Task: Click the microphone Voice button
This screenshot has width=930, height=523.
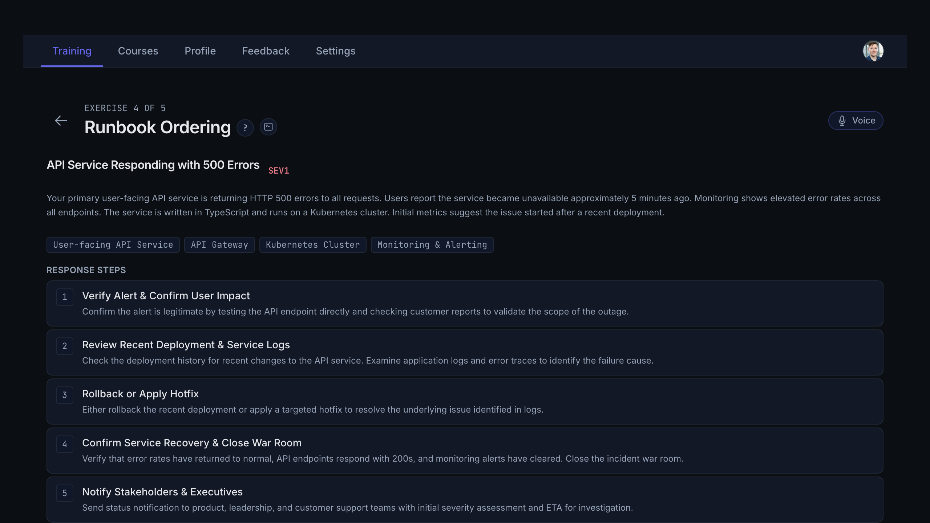Action: pyautogui.click(x=856, y=121)
